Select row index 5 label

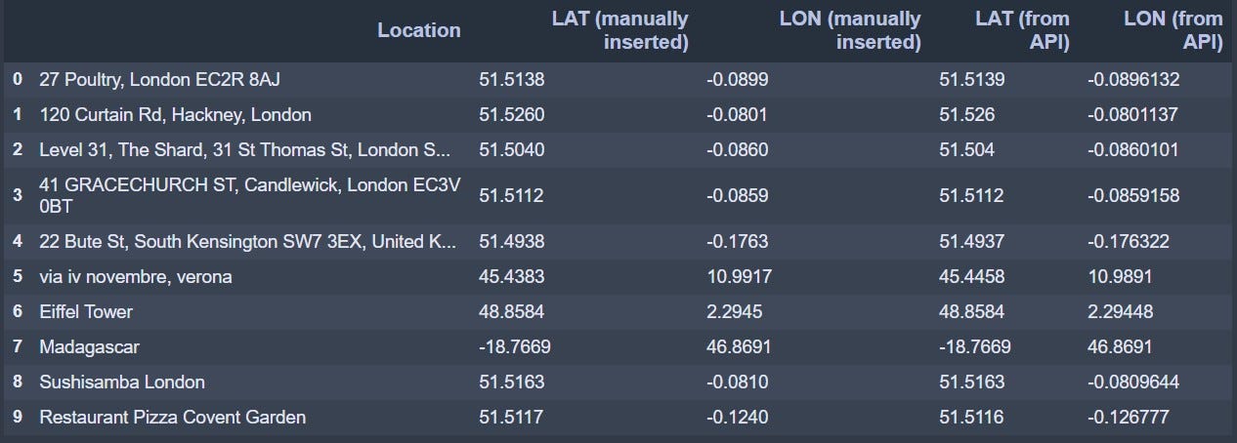point(18,277)
